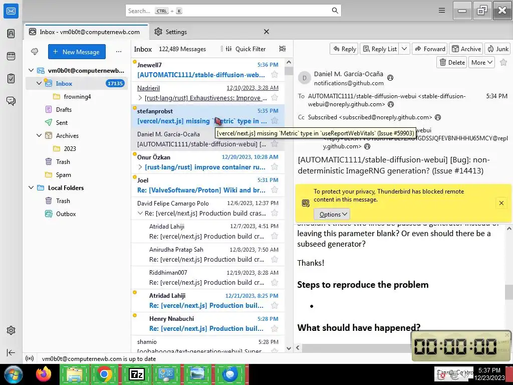The height and width of the screenshot is (385, 513).
Task: Star the Nadrieril message
Action: coord(275,98)
